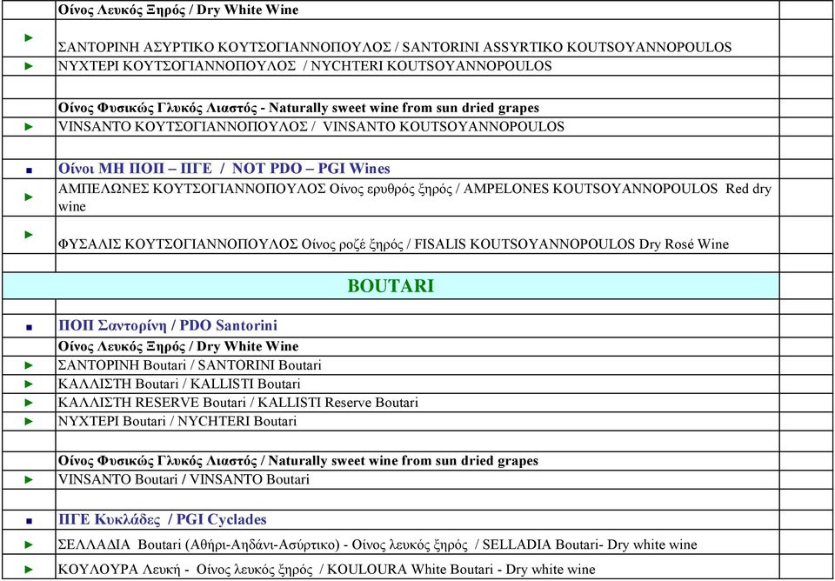835x581 pixels.
Task: Select the SANTORINI ASSYRTIKO KOUTSOYANNOPOULOS row text
Action: point(395,47)
